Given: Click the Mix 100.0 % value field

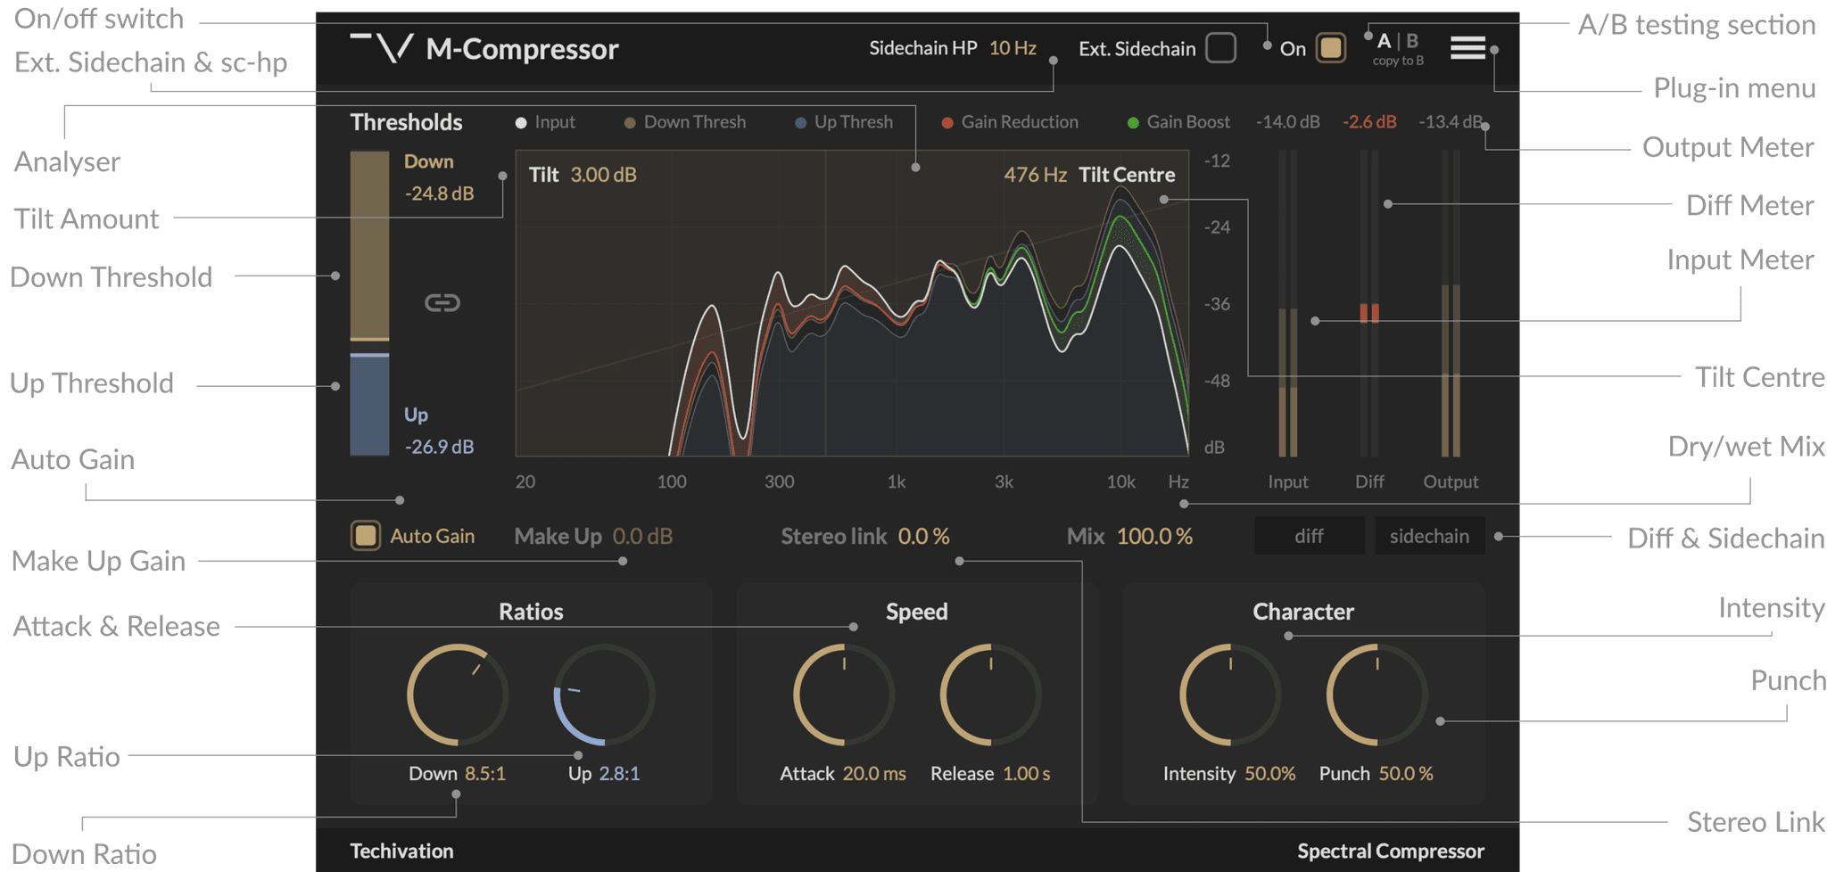Looking at the screenshot, I should 1153,536.
